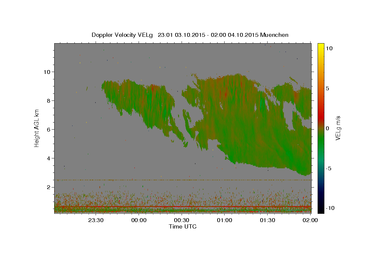
Task: Click the 'VELg m/s' colorbar label
Action: [338, 128]
